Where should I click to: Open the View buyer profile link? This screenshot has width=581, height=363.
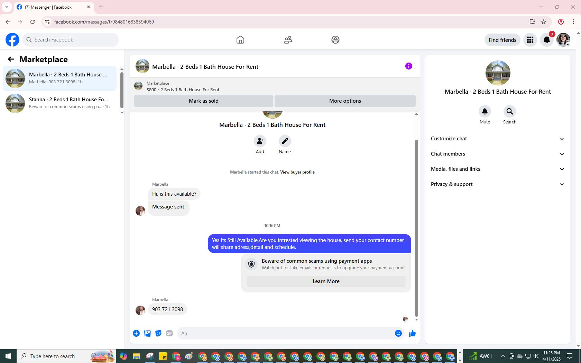click(297, 172)
